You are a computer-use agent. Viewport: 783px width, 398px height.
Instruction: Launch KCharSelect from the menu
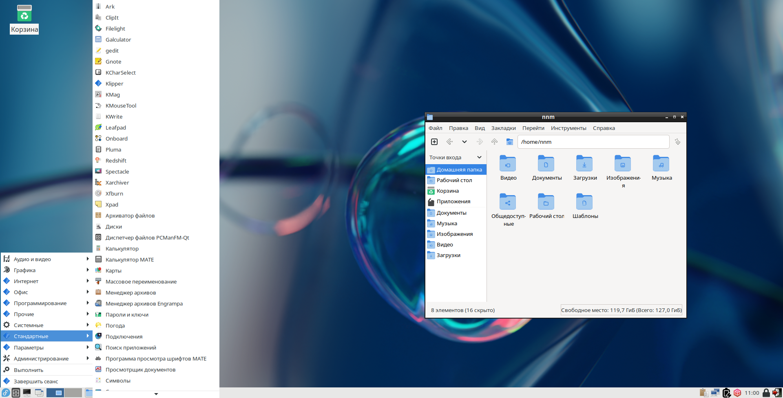tap(120, 73)
